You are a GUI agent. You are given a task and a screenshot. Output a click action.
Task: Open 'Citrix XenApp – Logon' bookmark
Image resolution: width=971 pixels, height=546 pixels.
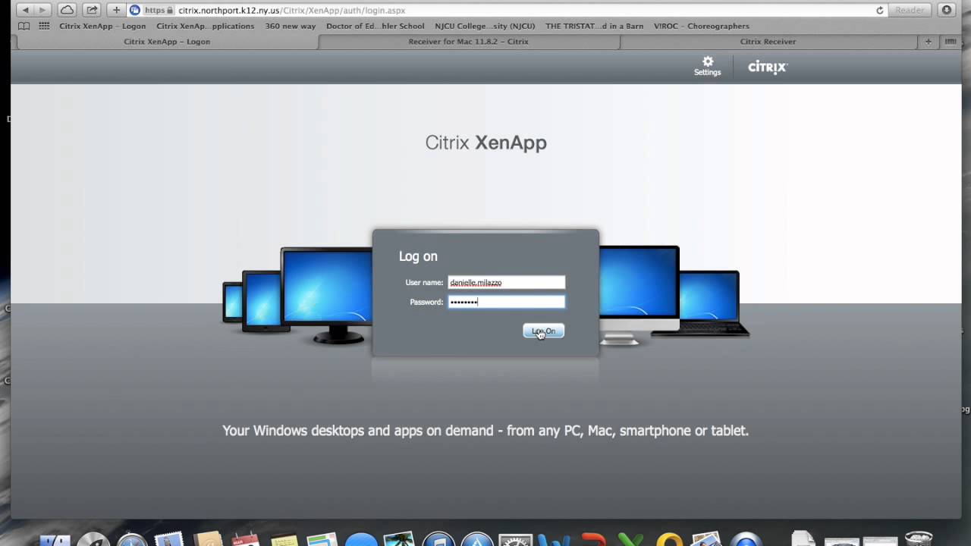tap(102, 26)
